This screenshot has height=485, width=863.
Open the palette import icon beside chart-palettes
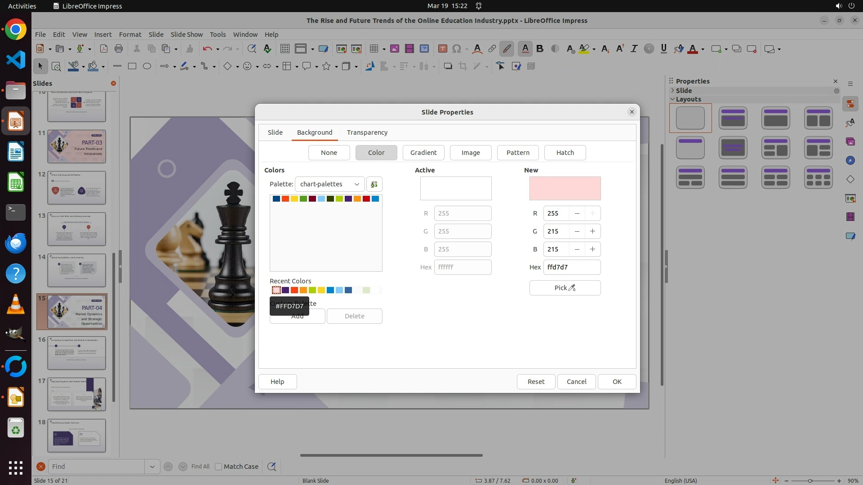pos(374,184)
